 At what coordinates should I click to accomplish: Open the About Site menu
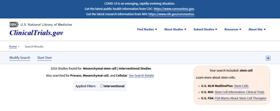[257, 29]
